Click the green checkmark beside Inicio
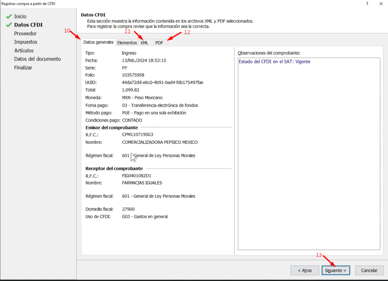Viewport: 388px width, 281px height. 9,17
